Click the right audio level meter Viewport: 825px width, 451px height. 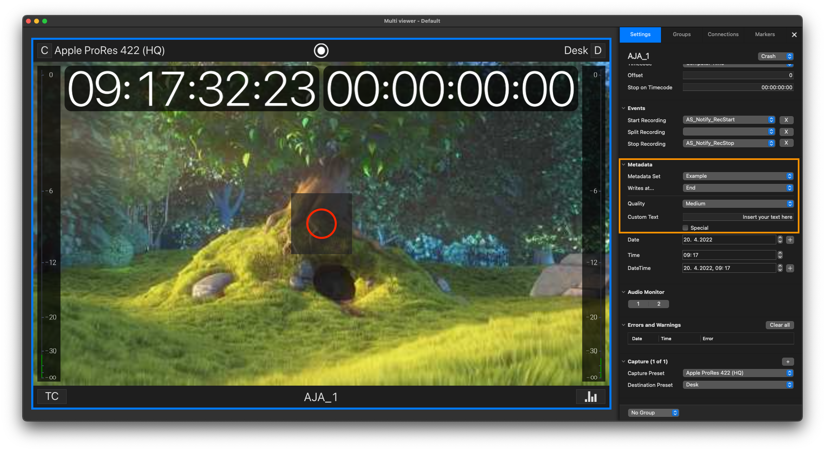[x=594, y=224]
